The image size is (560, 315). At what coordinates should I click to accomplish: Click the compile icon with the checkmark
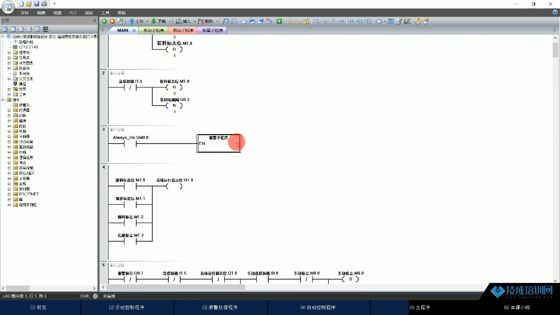tap(121, 21)
